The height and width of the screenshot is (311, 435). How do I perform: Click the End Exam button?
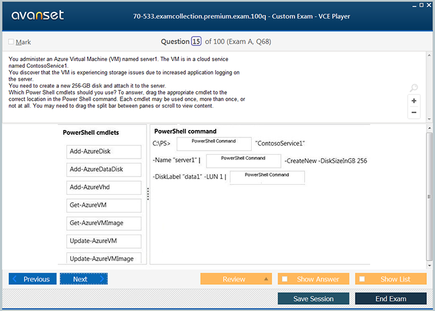pos(391,299)
